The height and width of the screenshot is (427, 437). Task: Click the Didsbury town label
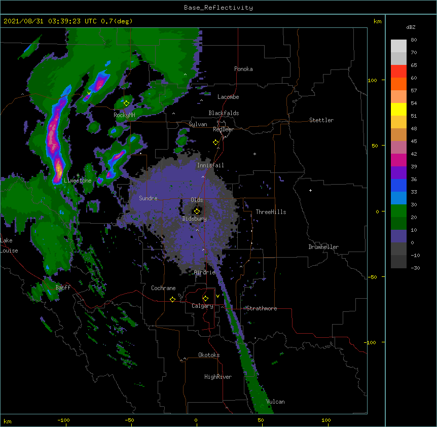[x=195, y=219]
